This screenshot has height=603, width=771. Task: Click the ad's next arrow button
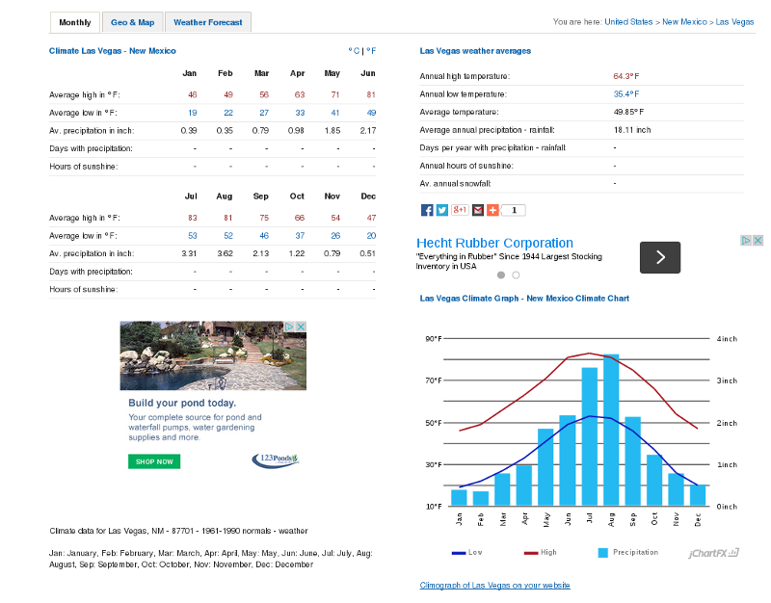660,257
